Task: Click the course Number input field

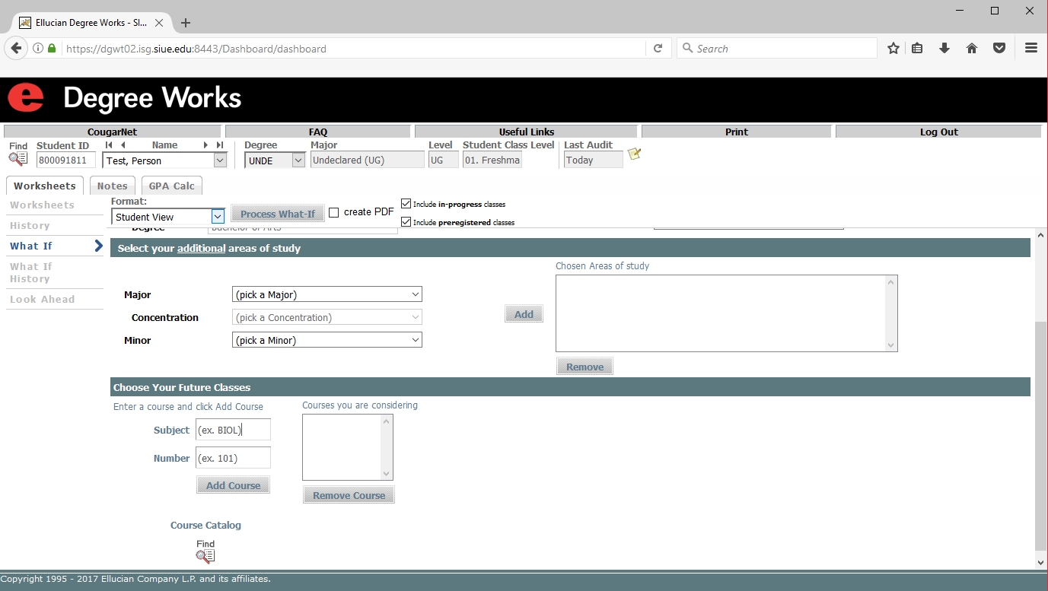Action: click(233, 458)
